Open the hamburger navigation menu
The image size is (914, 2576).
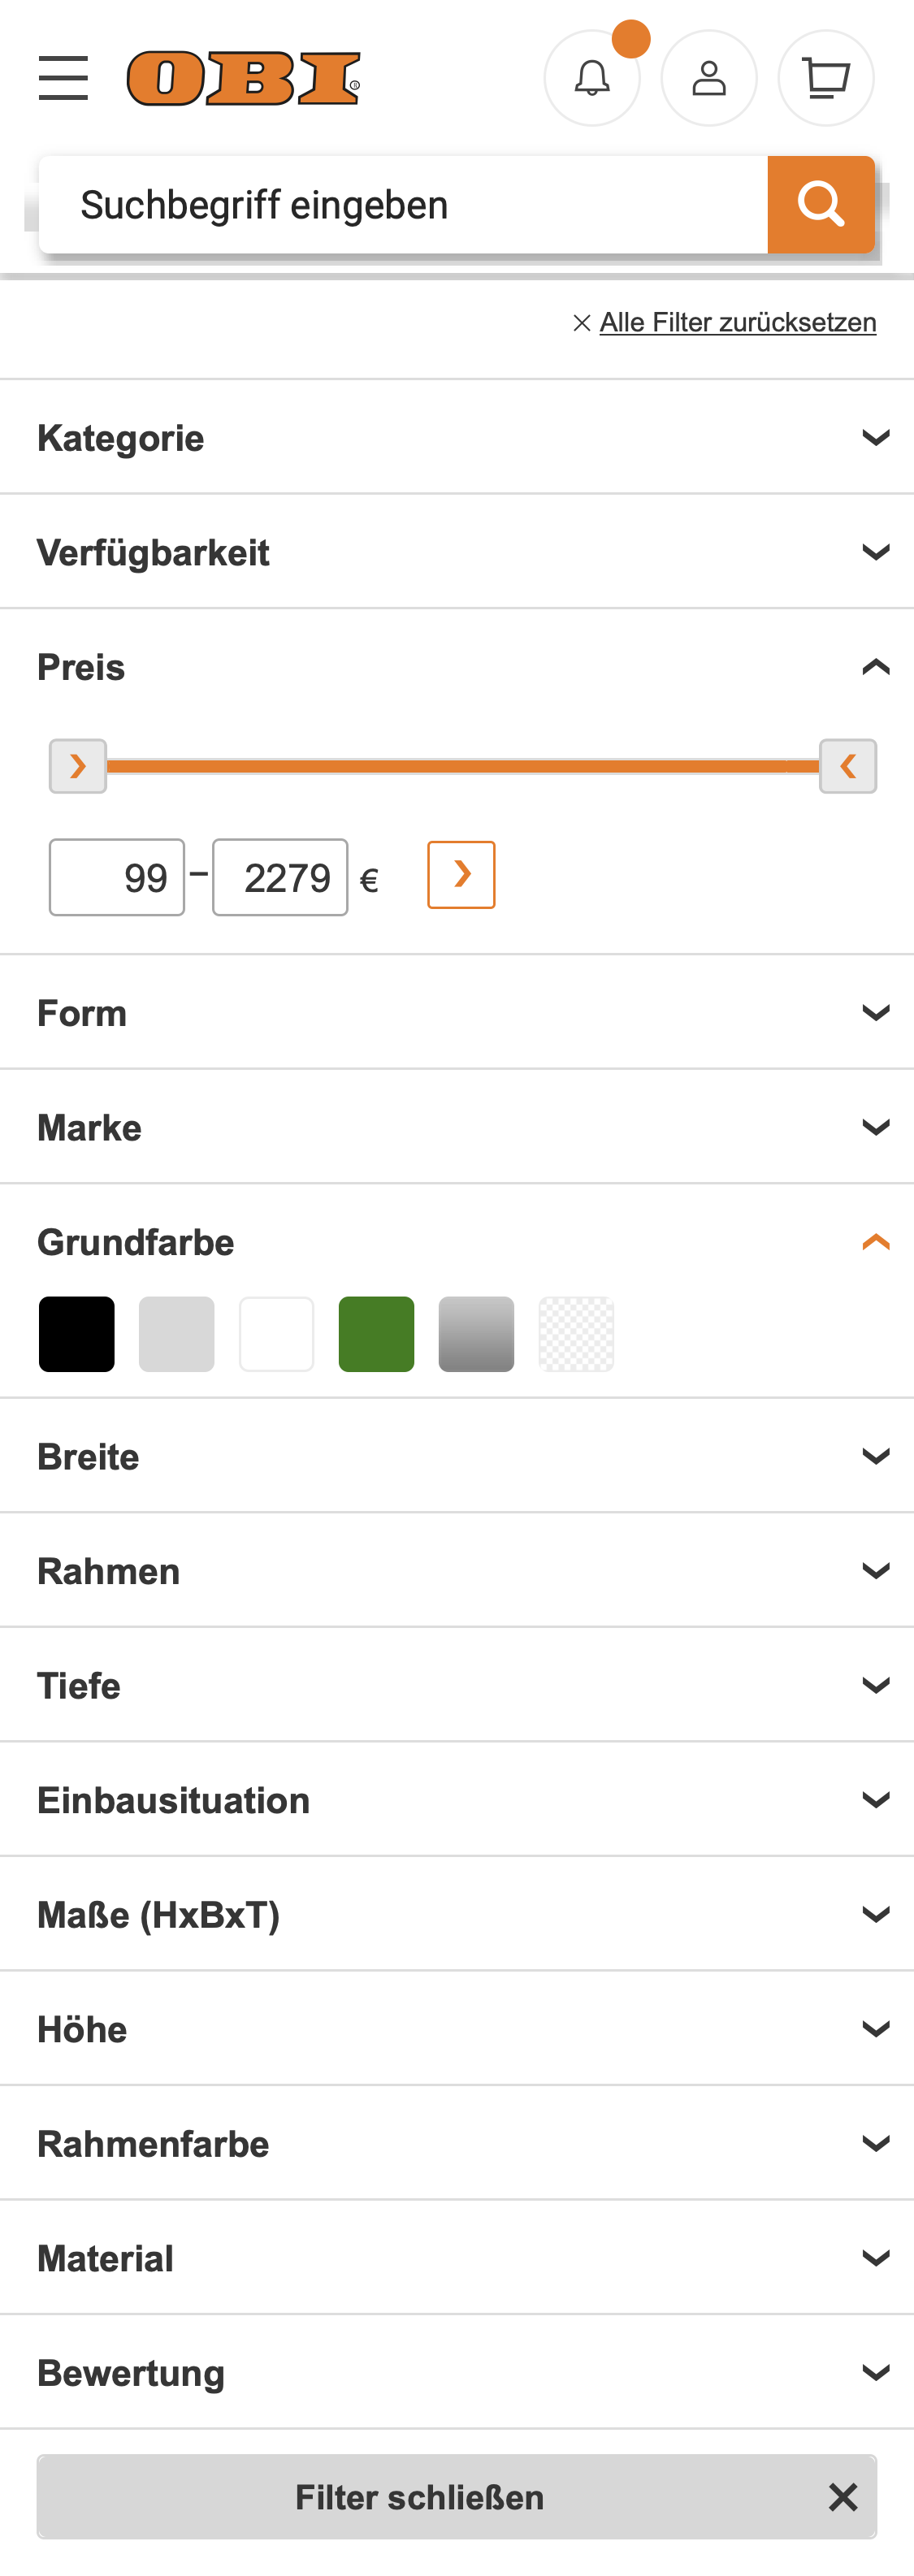pyautogui.click(x=62, y=77)
